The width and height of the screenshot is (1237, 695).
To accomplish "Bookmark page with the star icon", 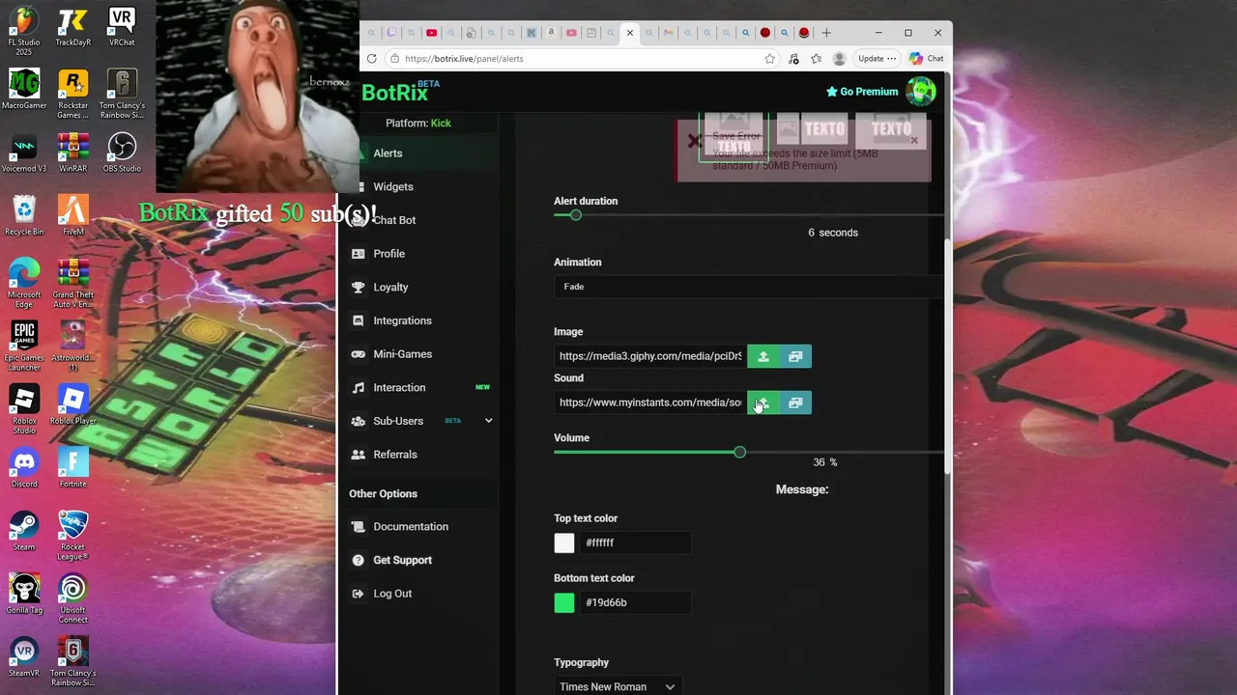I will pyautogui.click(x=769, y=58).
